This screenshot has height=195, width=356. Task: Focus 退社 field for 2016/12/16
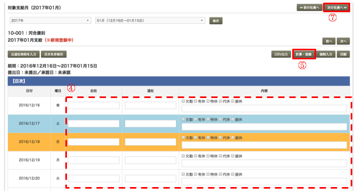[x=150, y=105]
